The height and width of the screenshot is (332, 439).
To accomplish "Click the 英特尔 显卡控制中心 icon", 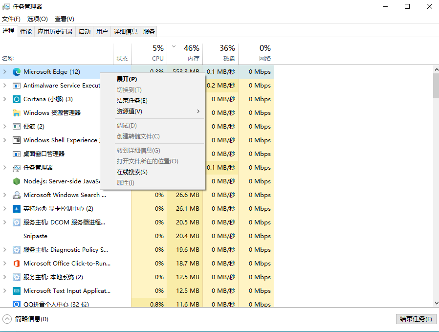I will tap(17, 209).
